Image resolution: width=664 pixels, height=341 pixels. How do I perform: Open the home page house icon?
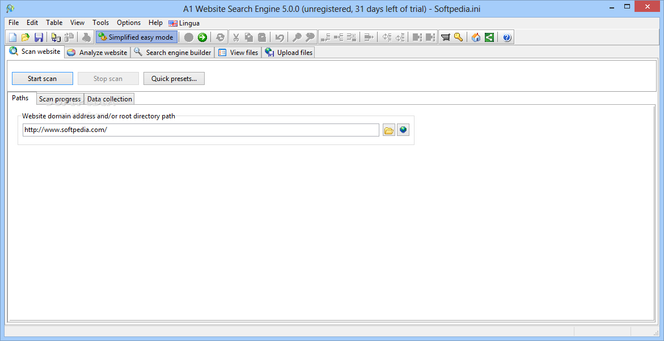pyautogui.click(x=476, y=37)
